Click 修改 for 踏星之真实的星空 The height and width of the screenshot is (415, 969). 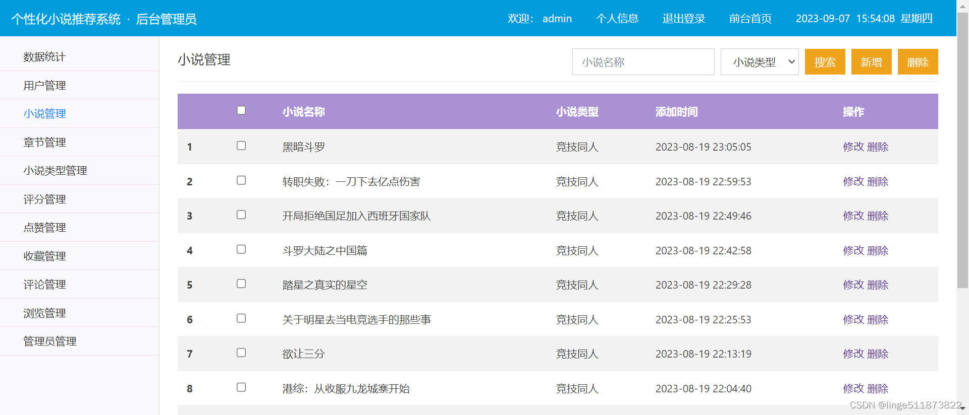(853, 285)
